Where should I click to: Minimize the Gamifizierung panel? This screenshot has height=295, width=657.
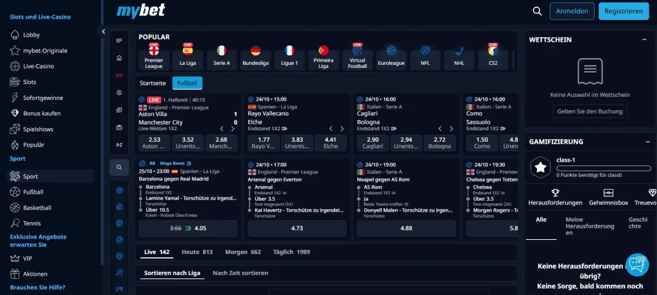pos(648,142)
